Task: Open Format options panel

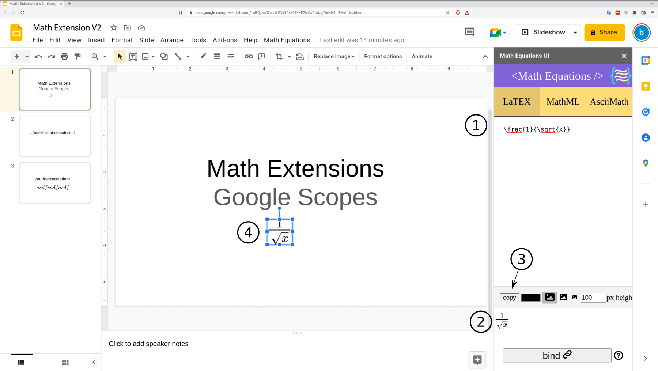Action: coord(383,56)
